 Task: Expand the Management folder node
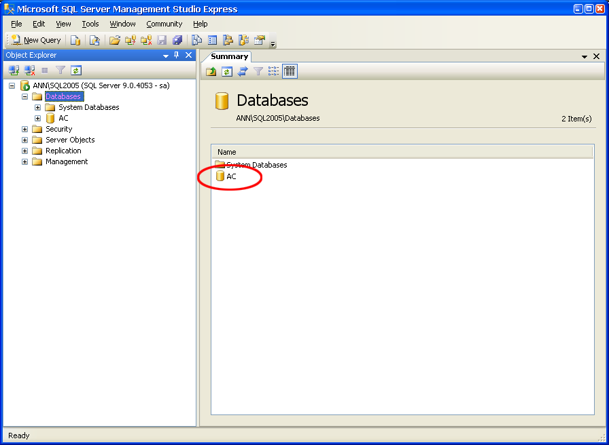[25, 161]
